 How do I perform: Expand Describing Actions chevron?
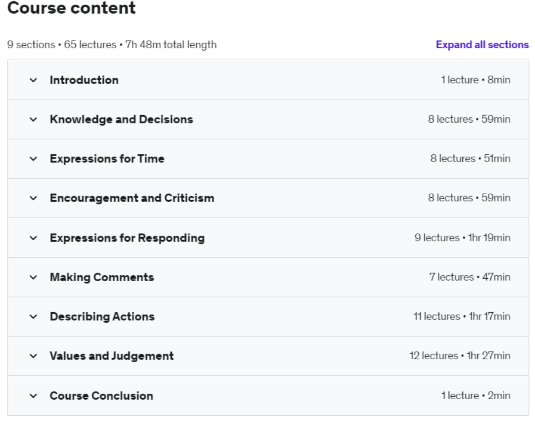coord(33,316)
